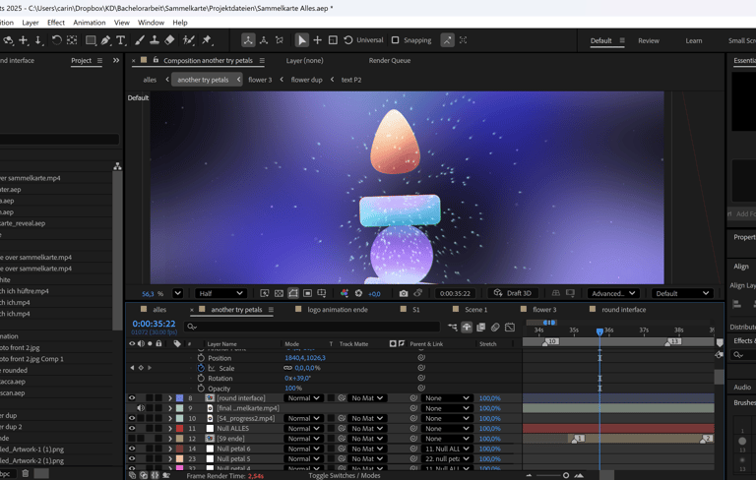756x480 pixels.
Task: Open the Half resolution dropdown
Action: (x=220, y=293)
